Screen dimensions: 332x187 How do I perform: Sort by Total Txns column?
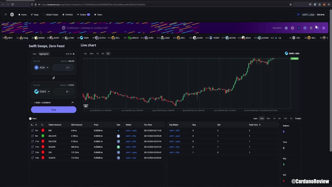click(255, 125)
